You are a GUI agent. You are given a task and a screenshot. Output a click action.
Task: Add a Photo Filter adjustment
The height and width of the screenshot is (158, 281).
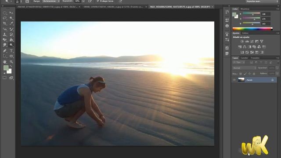254,47
